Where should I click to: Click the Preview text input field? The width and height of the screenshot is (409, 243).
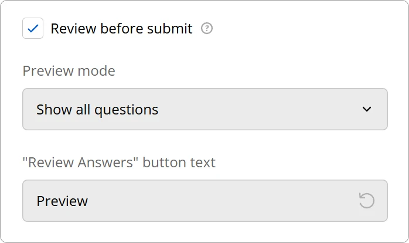pyautogui.click(x=188, y=201)
